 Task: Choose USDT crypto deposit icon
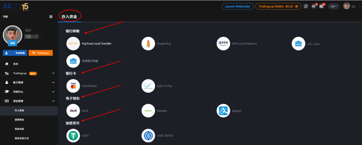[x=73, y=135]
